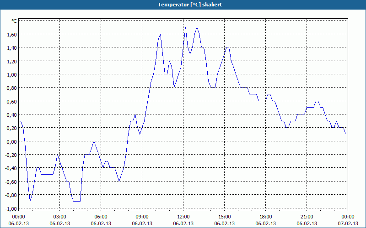Select the 1,60 y-axis value
This screenshot has width=366, height=228.
coord(12,35)
